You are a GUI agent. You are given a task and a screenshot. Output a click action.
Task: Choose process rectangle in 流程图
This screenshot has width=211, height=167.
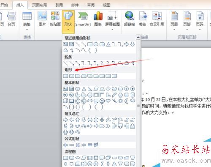point(65,158)
